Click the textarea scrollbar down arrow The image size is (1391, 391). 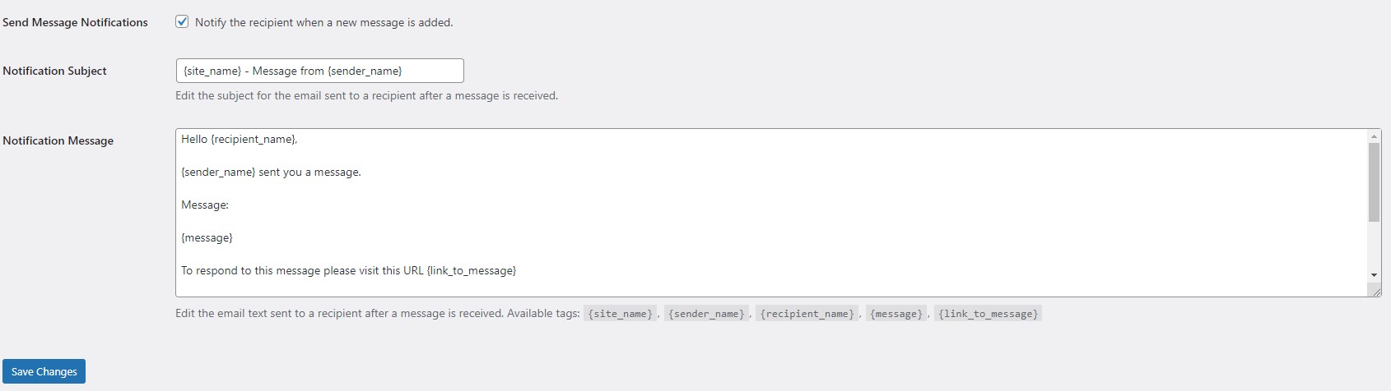pos(1374,275)
